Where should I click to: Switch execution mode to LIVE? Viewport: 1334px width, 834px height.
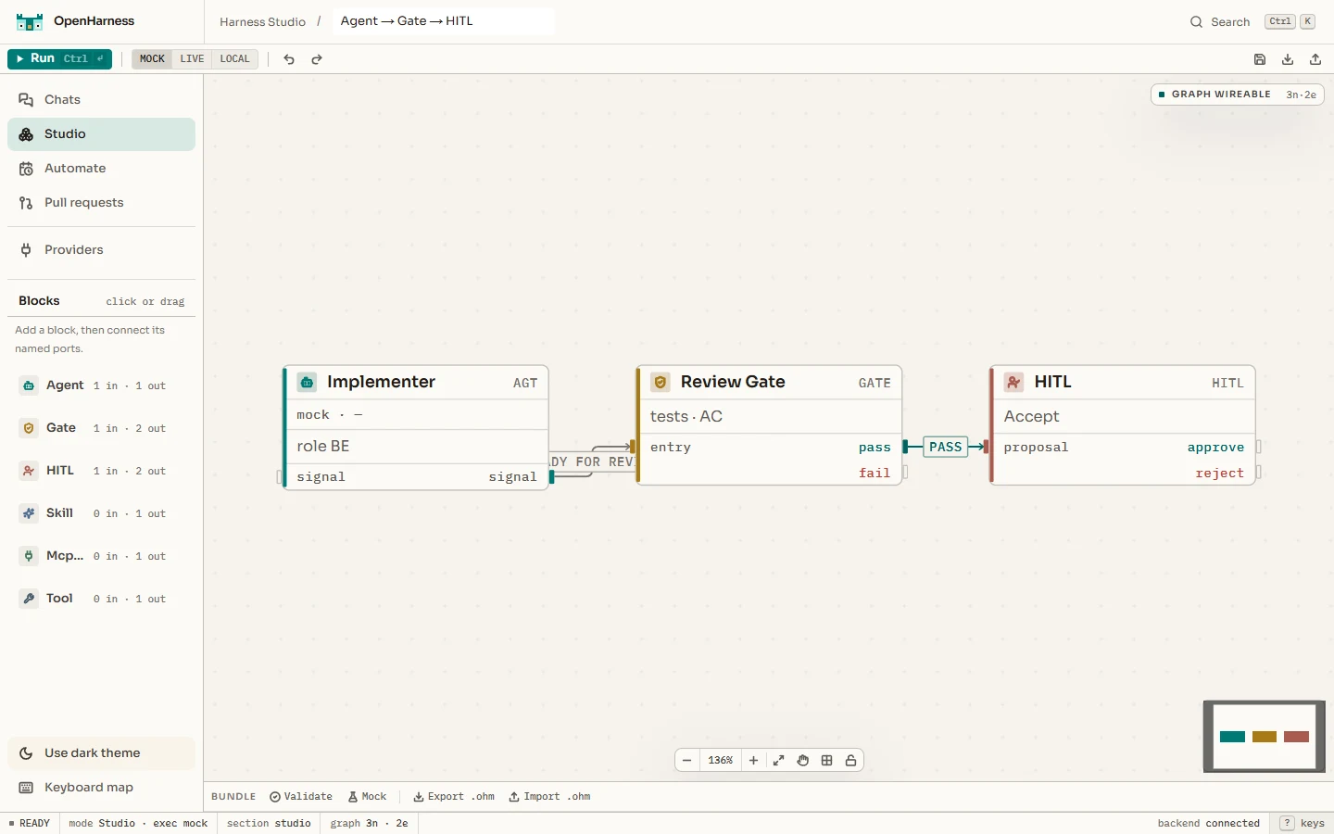192,59
